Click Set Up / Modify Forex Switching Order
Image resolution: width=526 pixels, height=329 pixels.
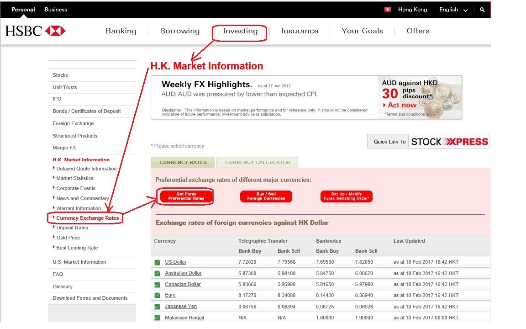tap(346, 196)
